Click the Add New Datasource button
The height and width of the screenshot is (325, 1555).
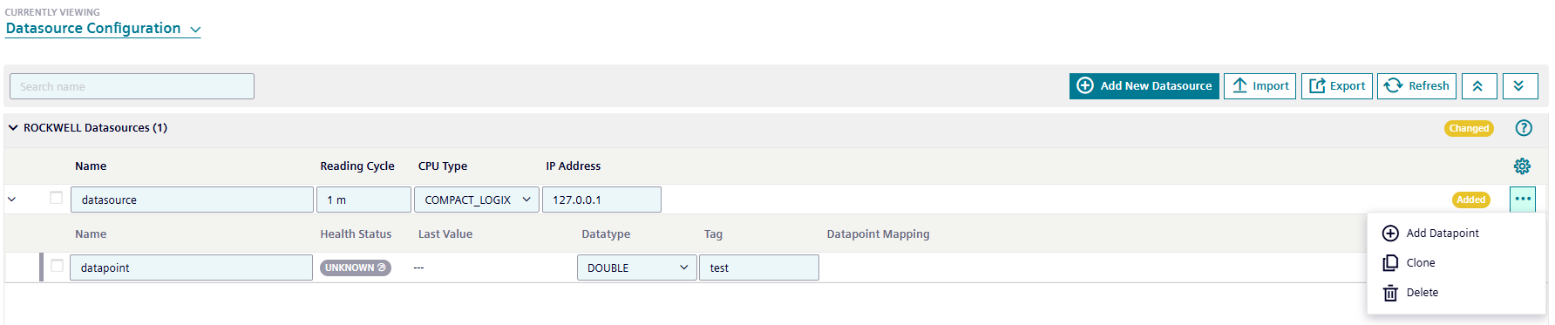click(1144, 86)
